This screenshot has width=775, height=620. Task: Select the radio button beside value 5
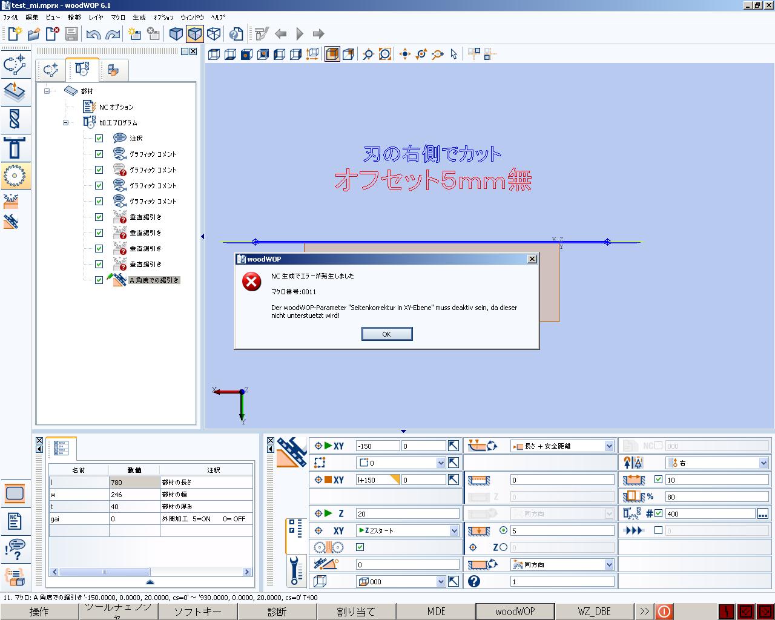point(503,530)
